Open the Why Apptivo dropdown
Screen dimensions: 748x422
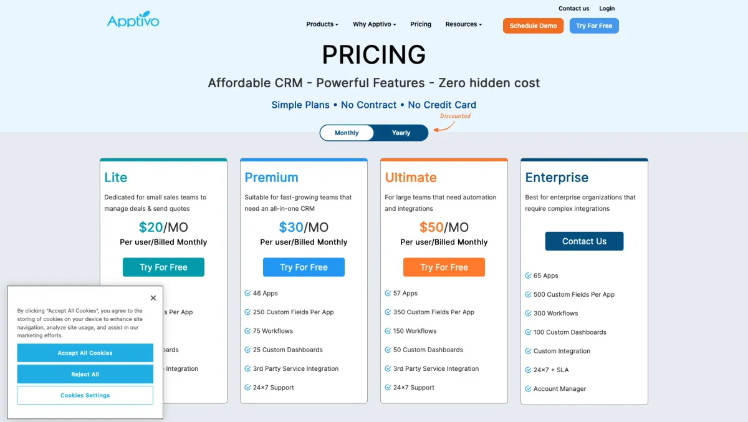(x=374, y=24)
